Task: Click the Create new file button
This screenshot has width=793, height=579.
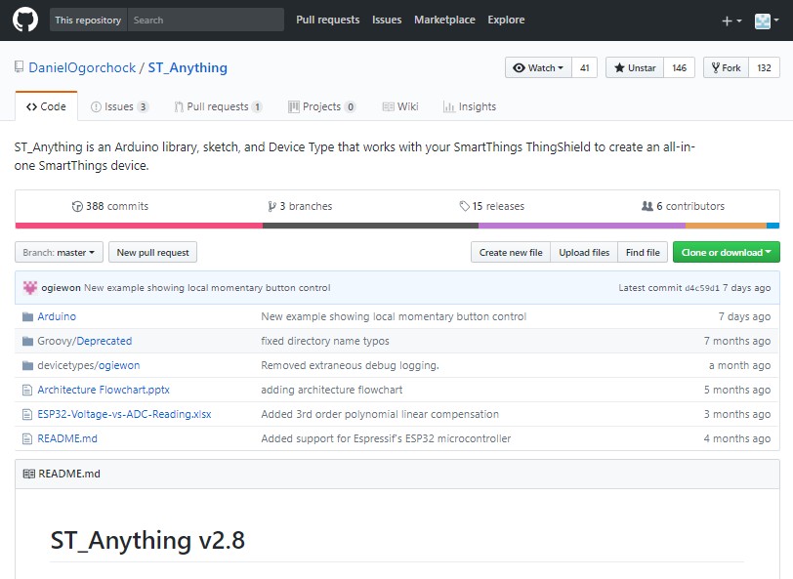Action: (x=511, y=252)
